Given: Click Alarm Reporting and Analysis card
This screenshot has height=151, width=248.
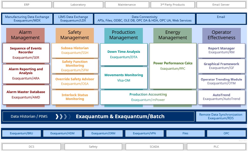Looking at the screenshot, I should point(26,74).
